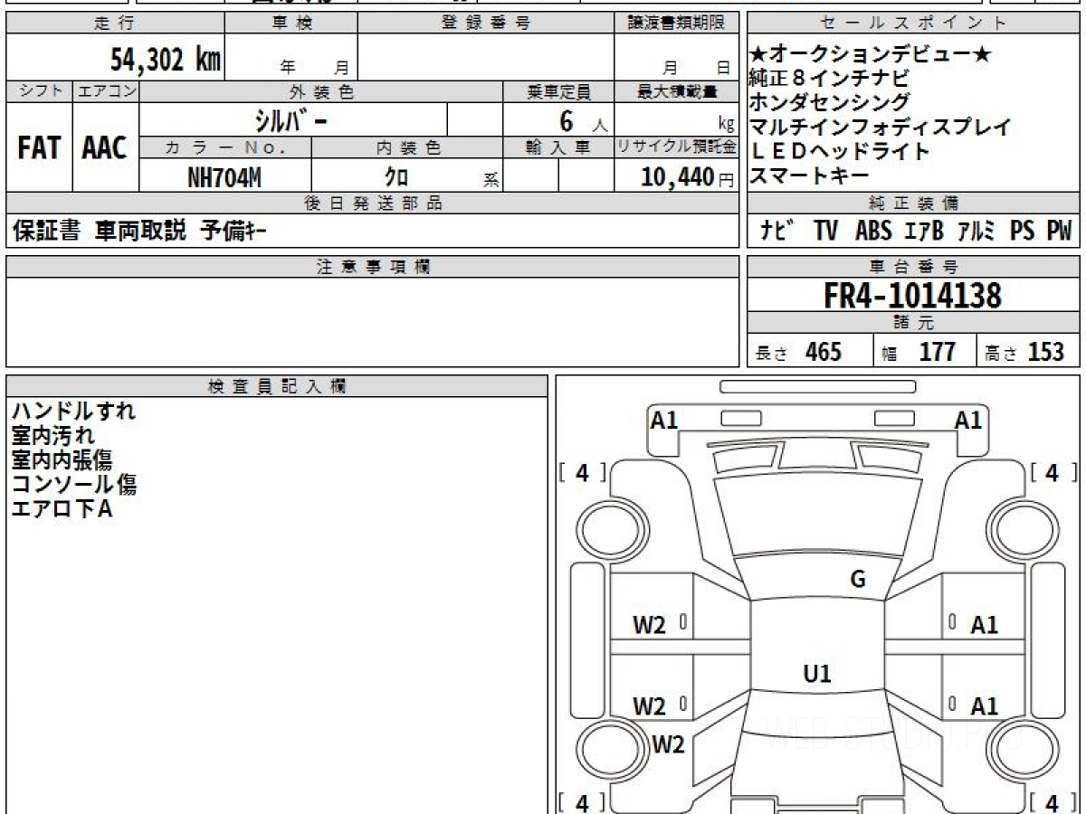Image resolution: width=1086 pixels, height=814 pixels.
Task: Select the アルミ equipment entry
Action: [977, 232]
